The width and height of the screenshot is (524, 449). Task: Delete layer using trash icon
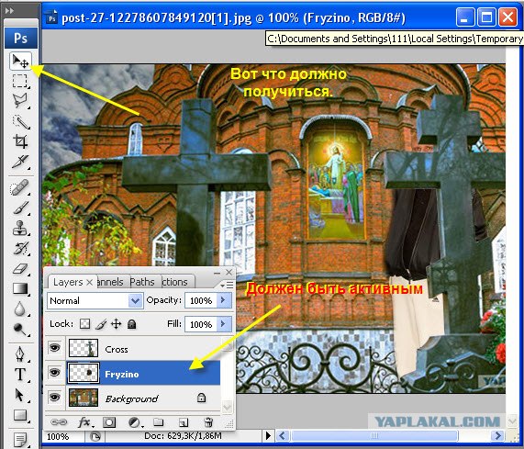(x=208, y=422)
